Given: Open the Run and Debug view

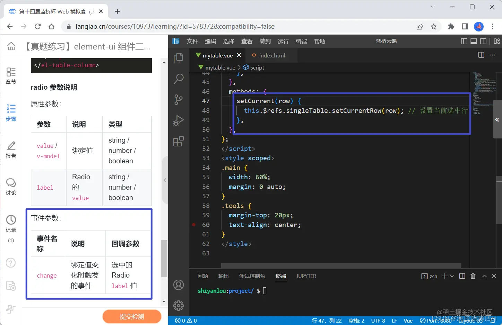Looking at the screenshot, I should tap(178, 120).
